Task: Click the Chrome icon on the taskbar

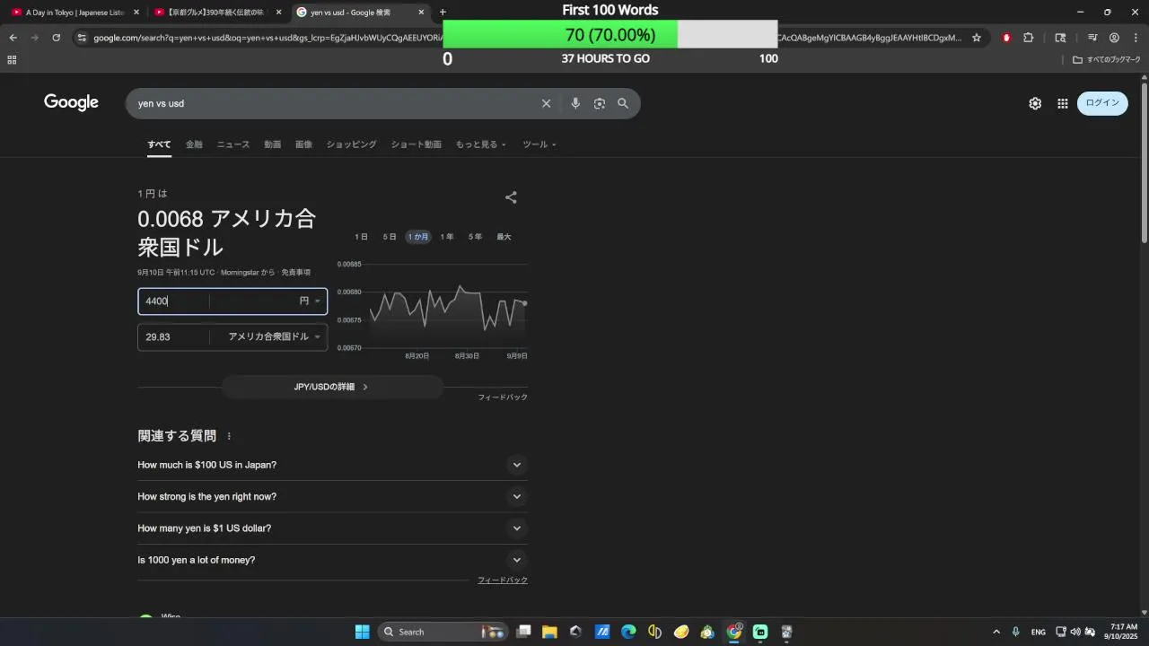Action: [x=734, y=632]
